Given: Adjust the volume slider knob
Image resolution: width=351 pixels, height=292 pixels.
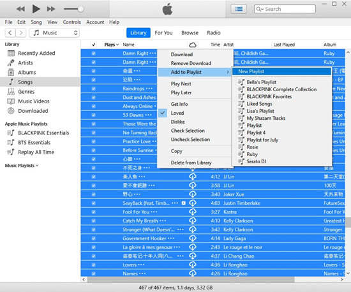Looking at the screenshot, I should coord(80,9).
